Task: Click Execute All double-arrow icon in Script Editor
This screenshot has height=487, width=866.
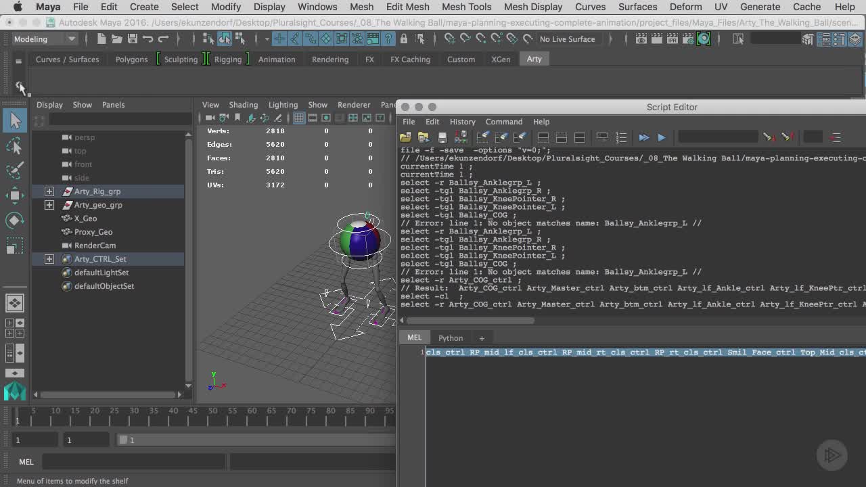Action: click(x=643, y=137)
